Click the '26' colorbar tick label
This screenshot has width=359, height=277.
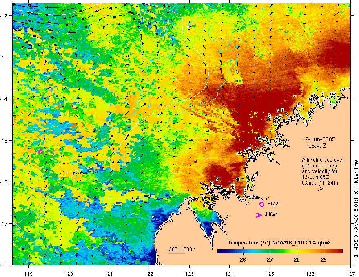tap(243, 260)
